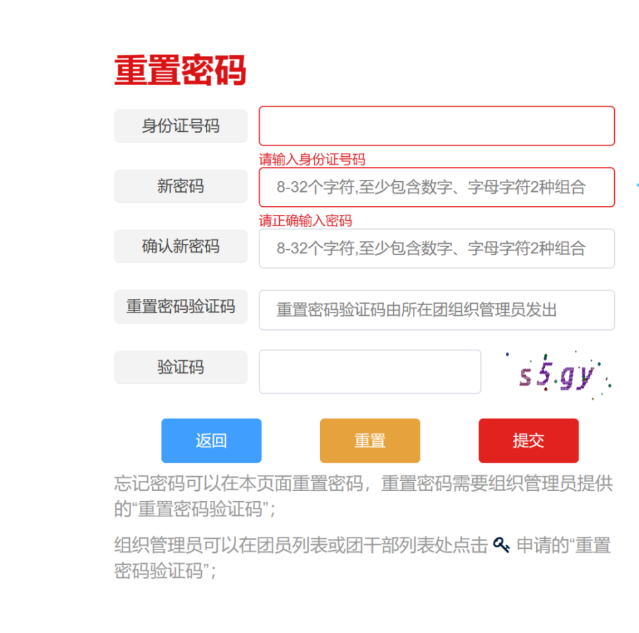Click the 请正确输入密码 error message
This screenshot has width=639, height=633.
coord(305,221)
